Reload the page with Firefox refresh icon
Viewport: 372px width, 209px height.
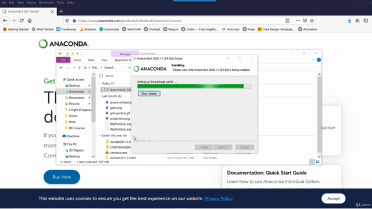point(22,21)
